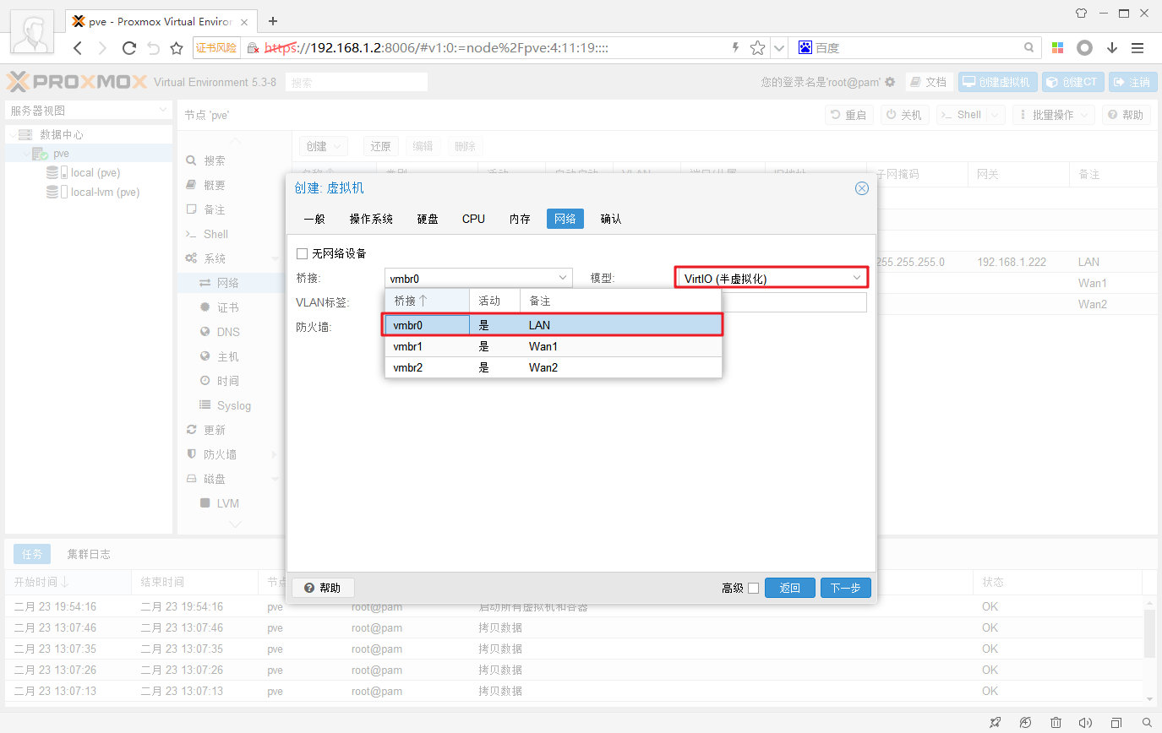This screenshot has width=1162, height=733.
Task: Click the 文档 documentation button
Action: point(929,82)
